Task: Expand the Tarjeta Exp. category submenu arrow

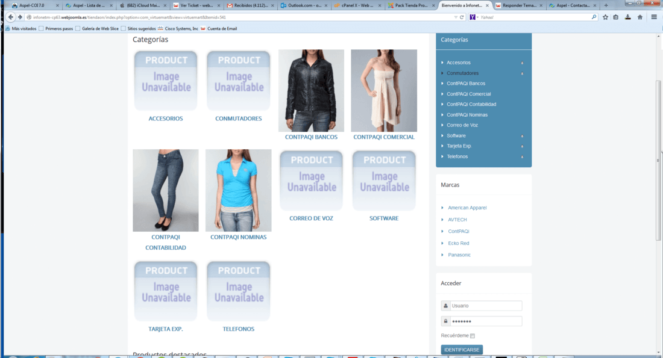Action: coord(522,146)
